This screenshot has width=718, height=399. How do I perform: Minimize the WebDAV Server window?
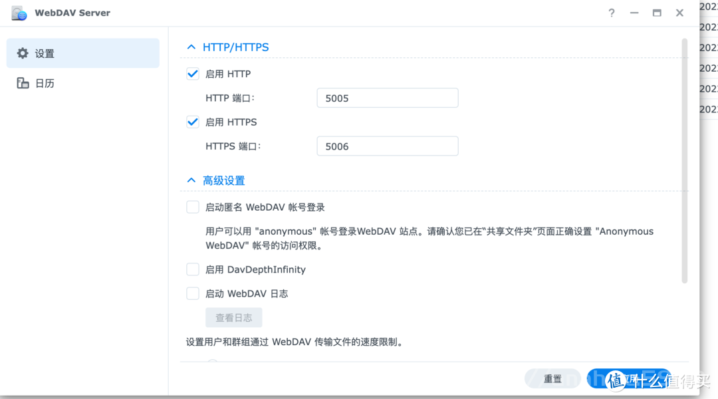634,13
